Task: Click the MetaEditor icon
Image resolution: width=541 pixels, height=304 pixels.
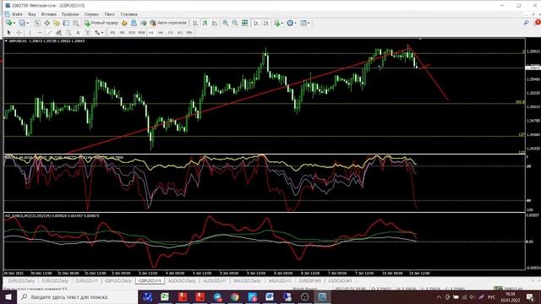Action: click(x=124, y=23)
